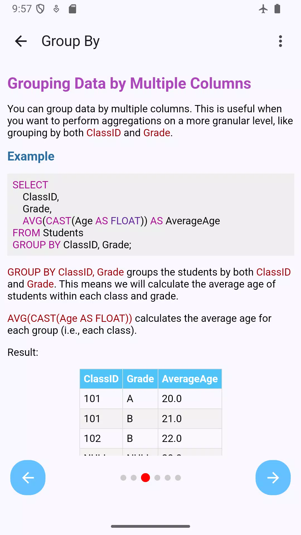Viewport: 301px width, 535px height.
Task: Tap the SD card status icon
Action: pyautogui.click(x=72, y=9)
